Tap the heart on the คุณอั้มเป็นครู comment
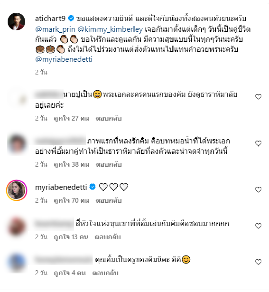The image size is (269, 292). [258, 262]
